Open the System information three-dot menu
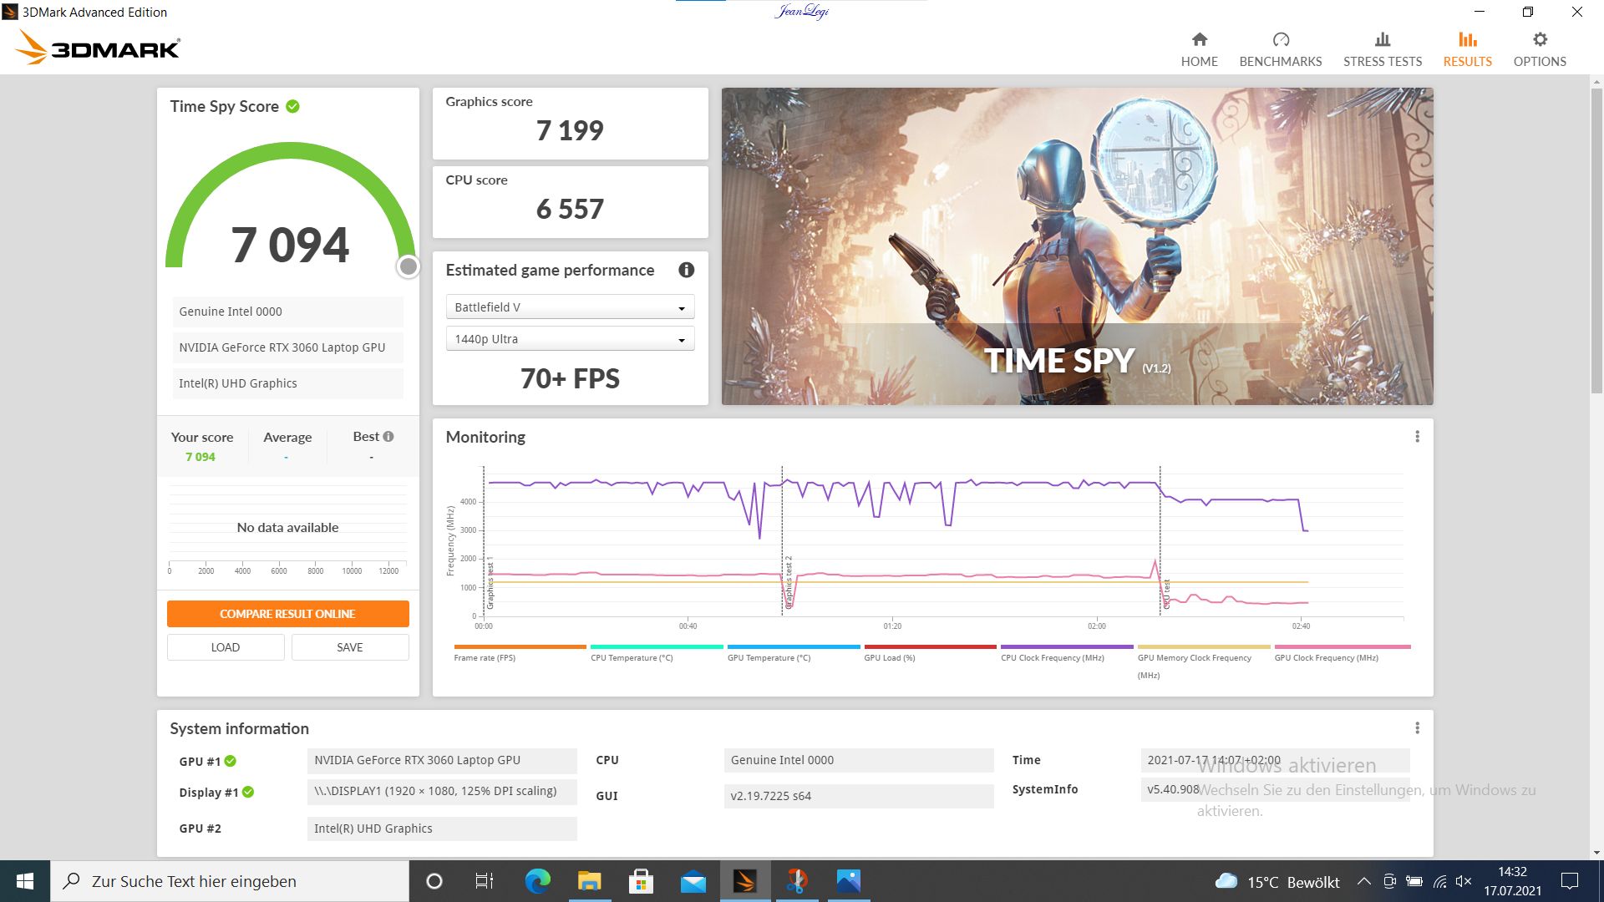Image resolution: width=1604 pixels, height=902 pixels. coord(1416,727)
